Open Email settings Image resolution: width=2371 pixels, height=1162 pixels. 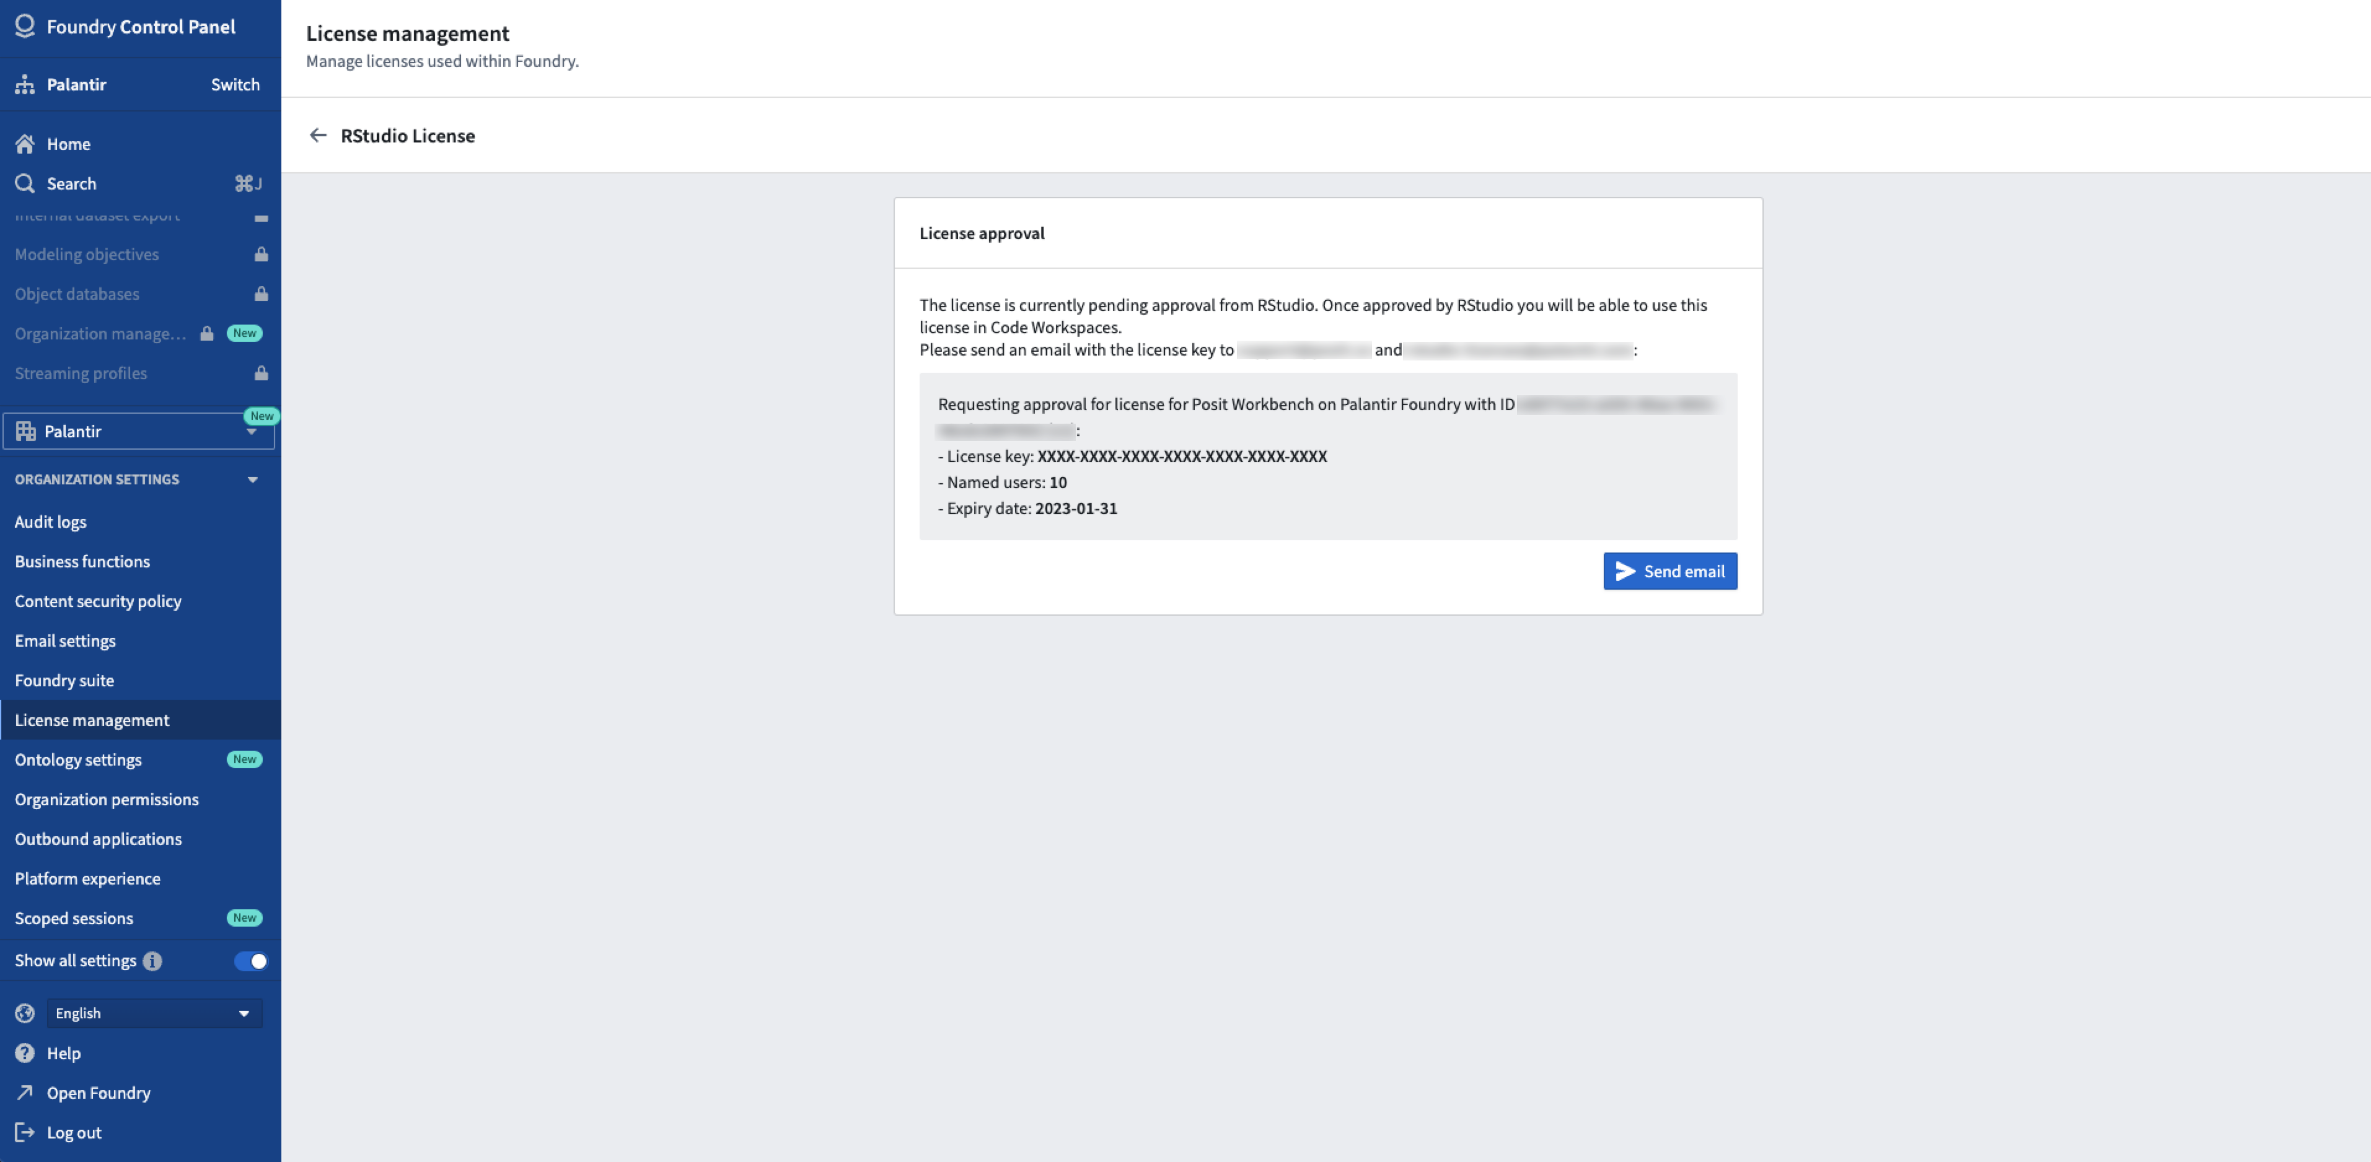point(140,640)
